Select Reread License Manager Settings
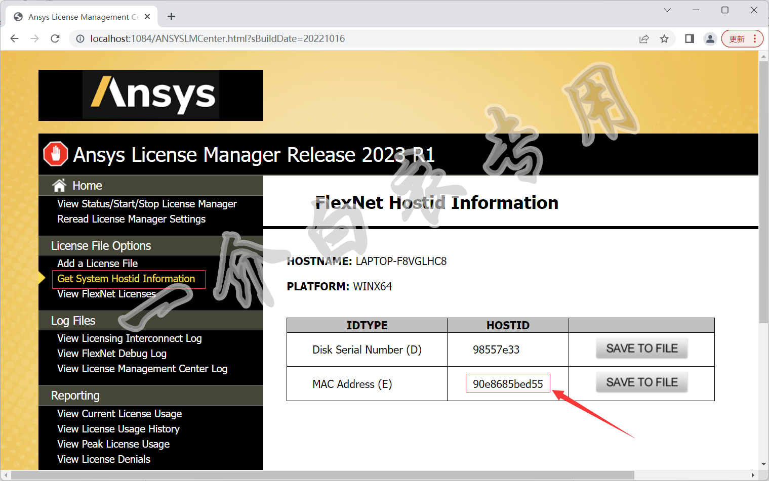 coord(132,219)
